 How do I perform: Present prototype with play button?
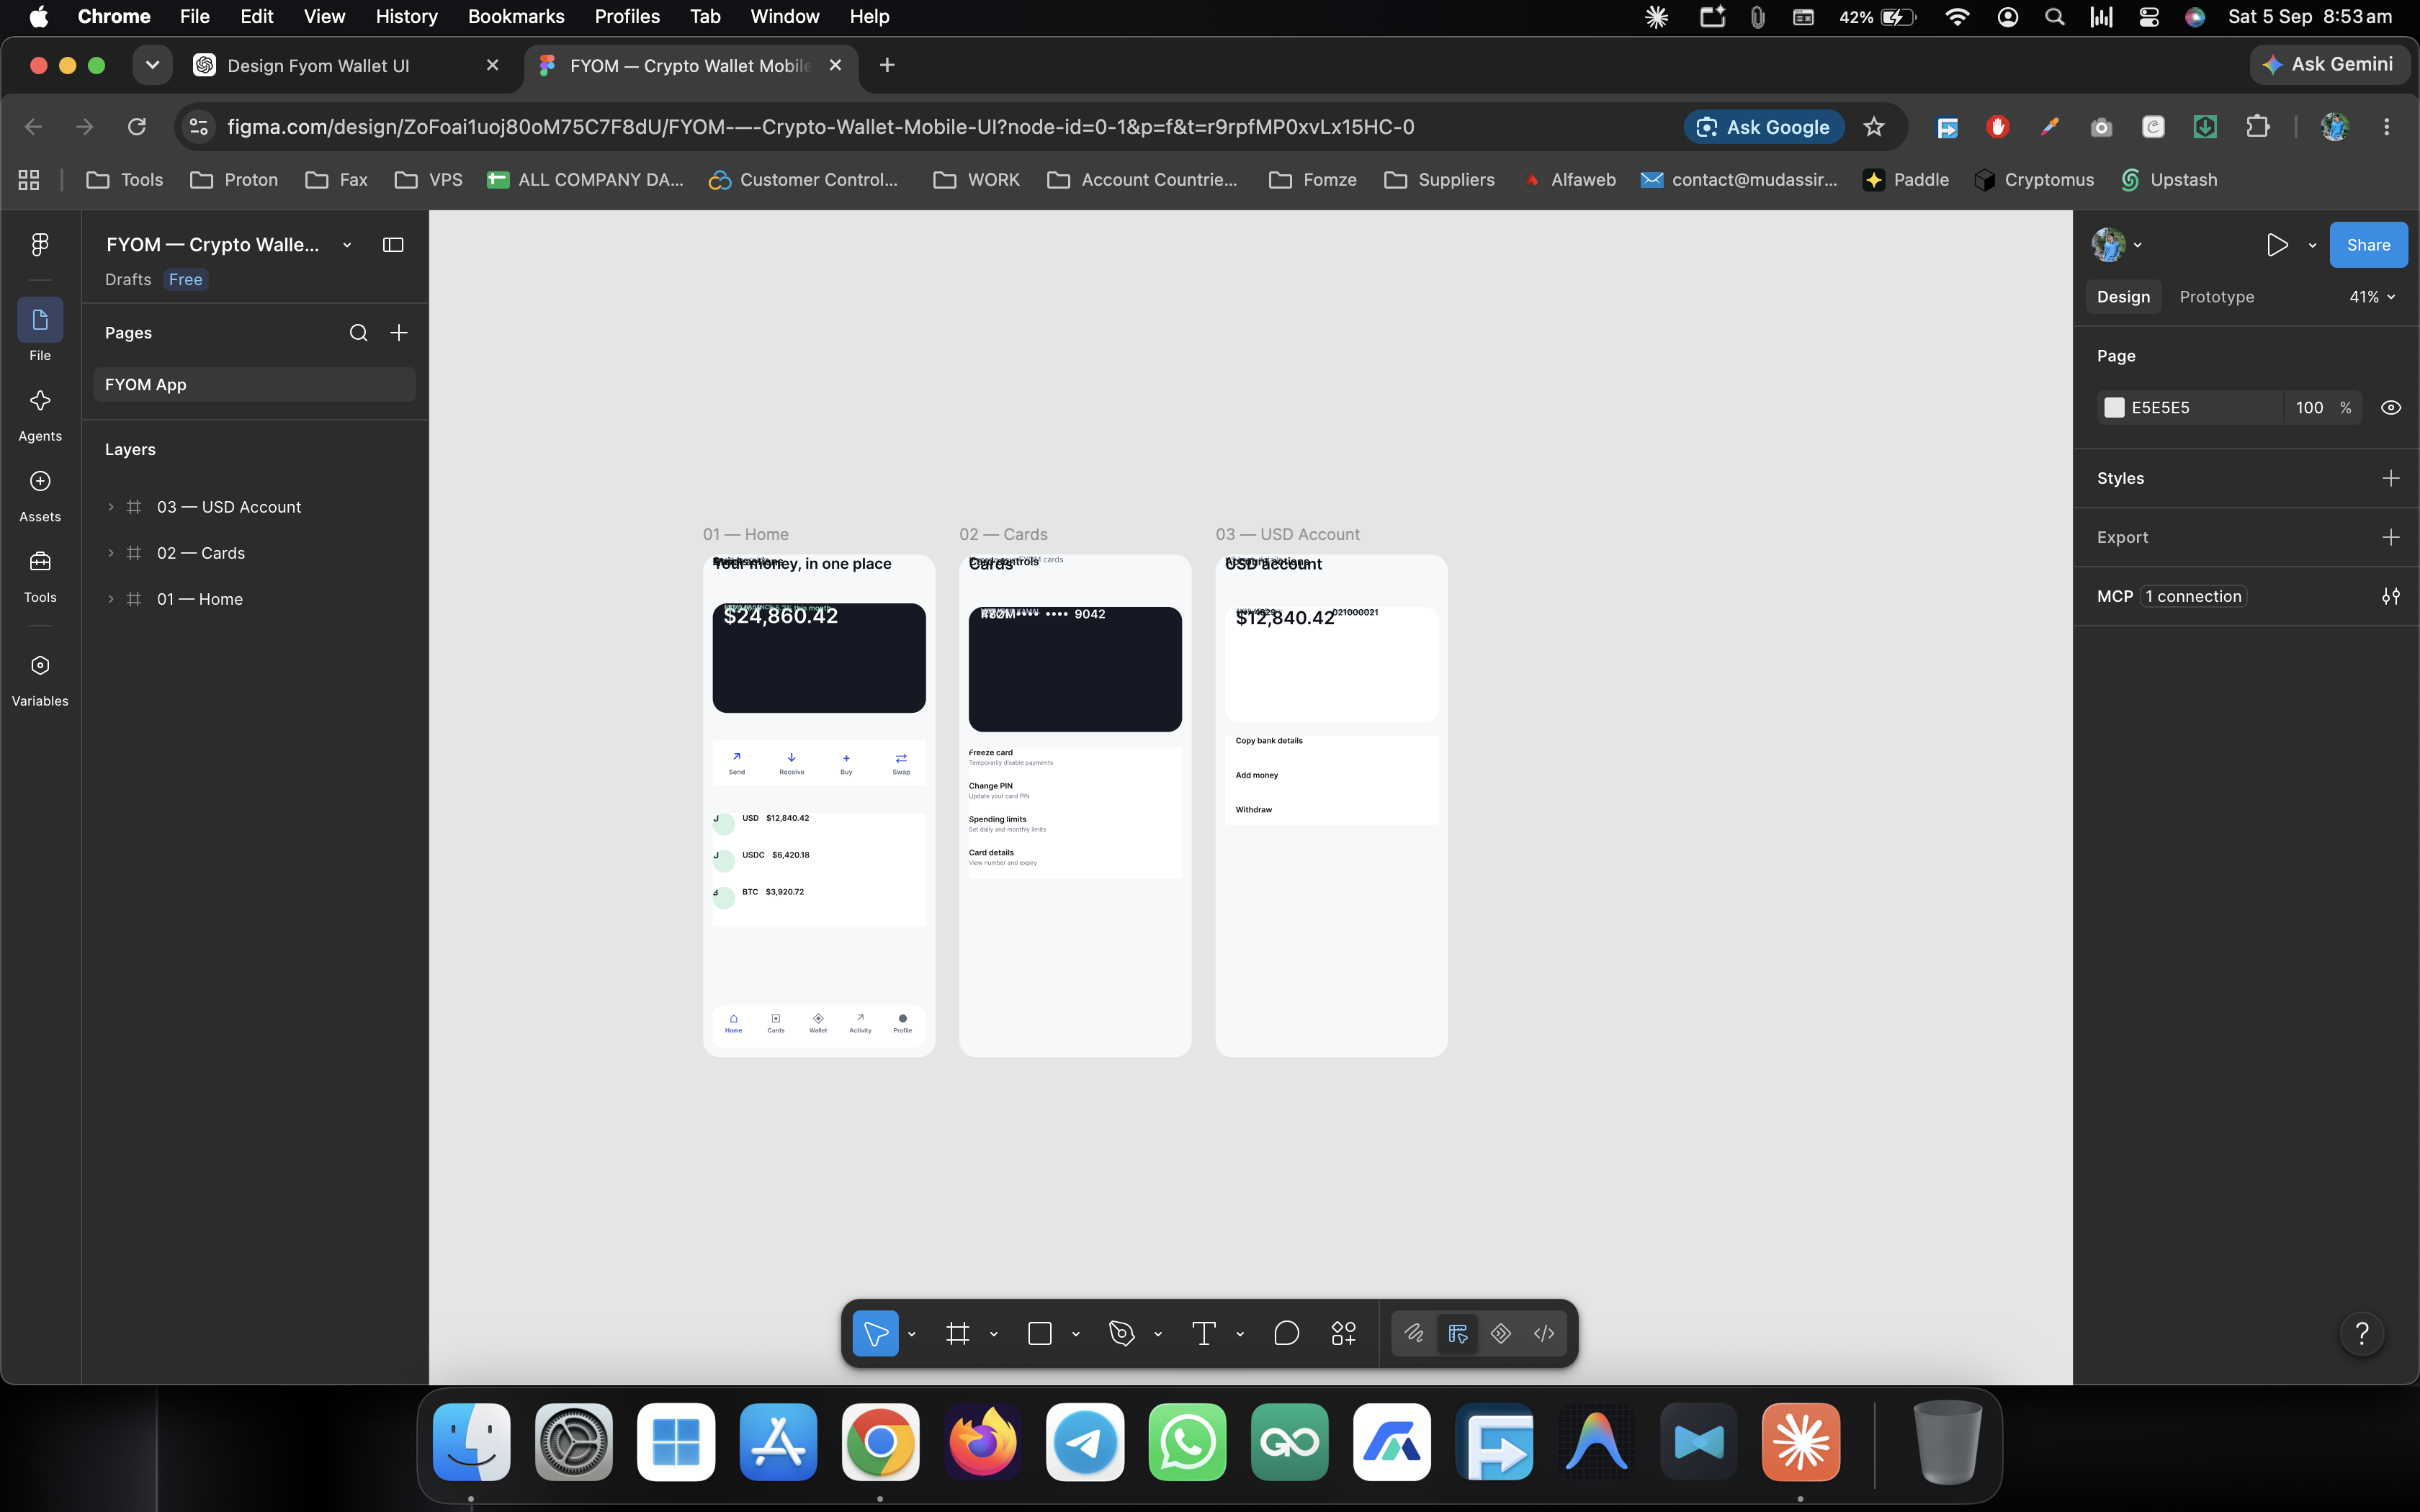coord(2277,245)
